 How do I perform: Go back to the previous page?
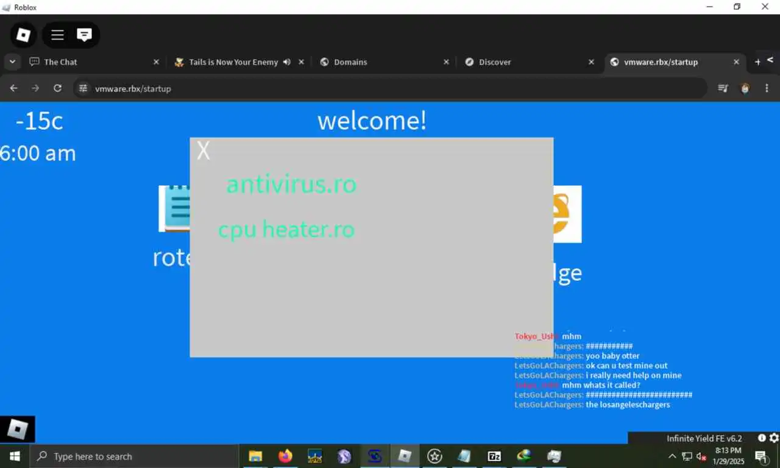coord(13,88)
